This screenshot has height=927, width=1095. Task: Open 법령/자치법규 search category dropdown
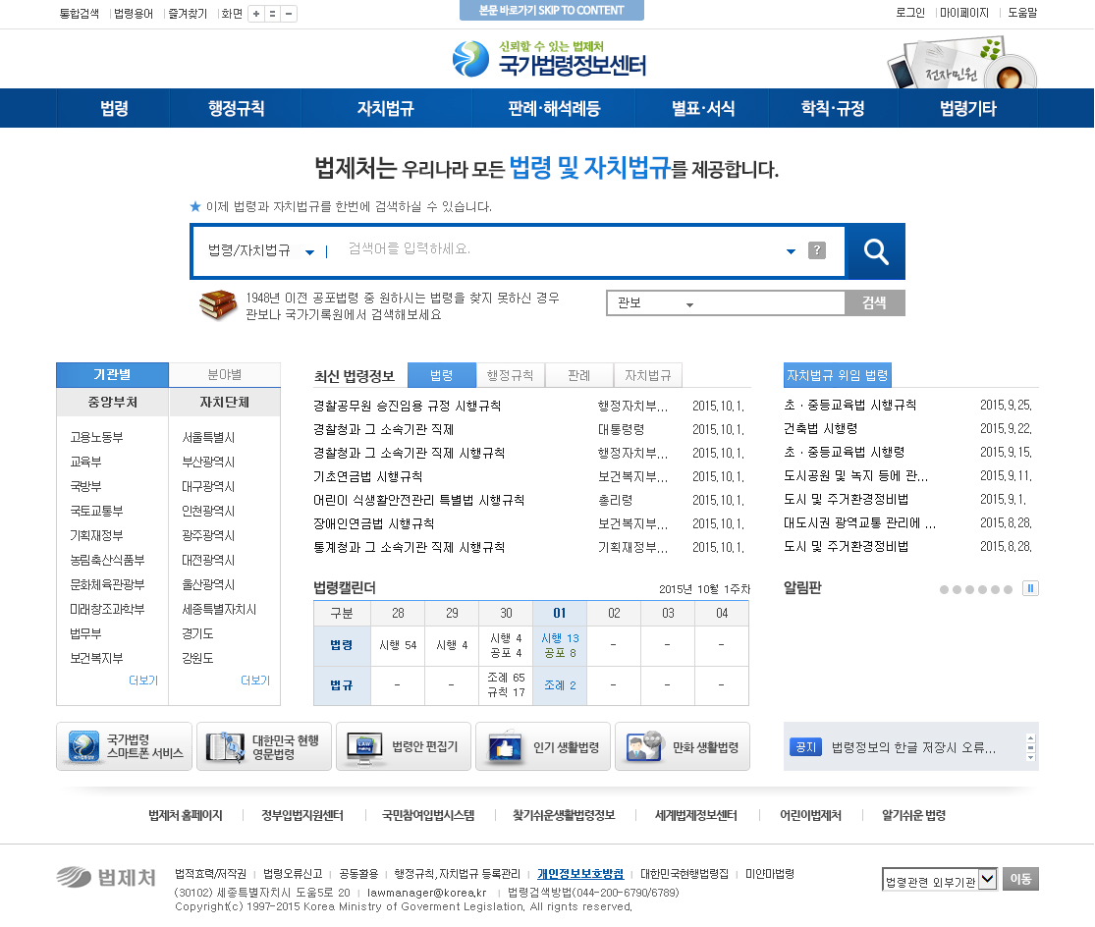[x=260, y=250]
